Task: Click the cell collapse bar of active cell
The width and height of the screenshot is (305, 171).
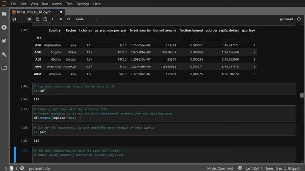Action: (15, 155)
